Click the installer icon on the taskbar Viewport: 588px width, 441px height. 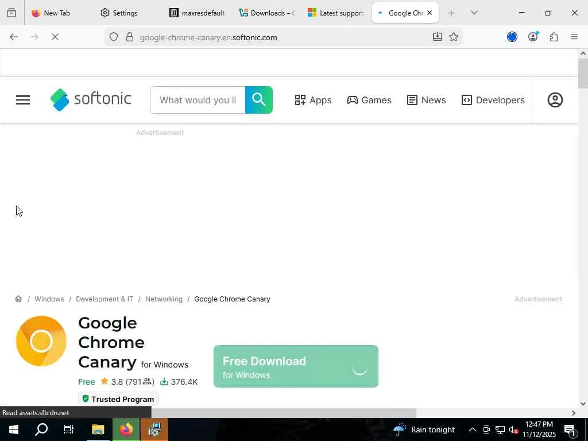point(154,430)
